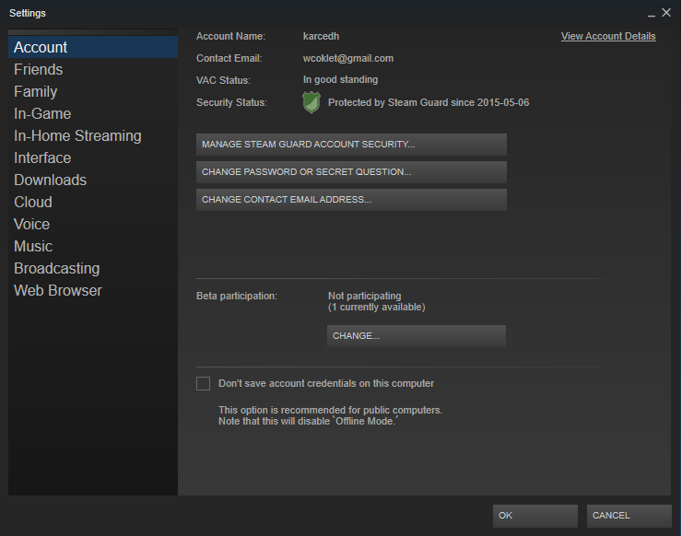Click the Account Name label
682x536 pixels.
point(230,37)
